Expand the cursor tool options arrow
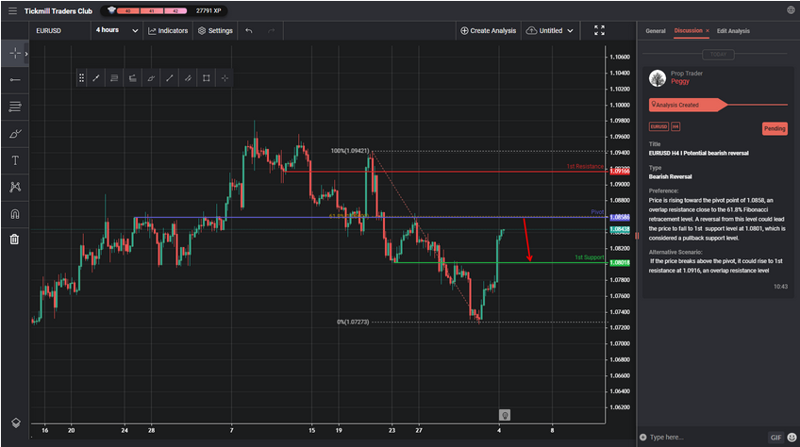800x447 pixels. (x=26, y=54)
